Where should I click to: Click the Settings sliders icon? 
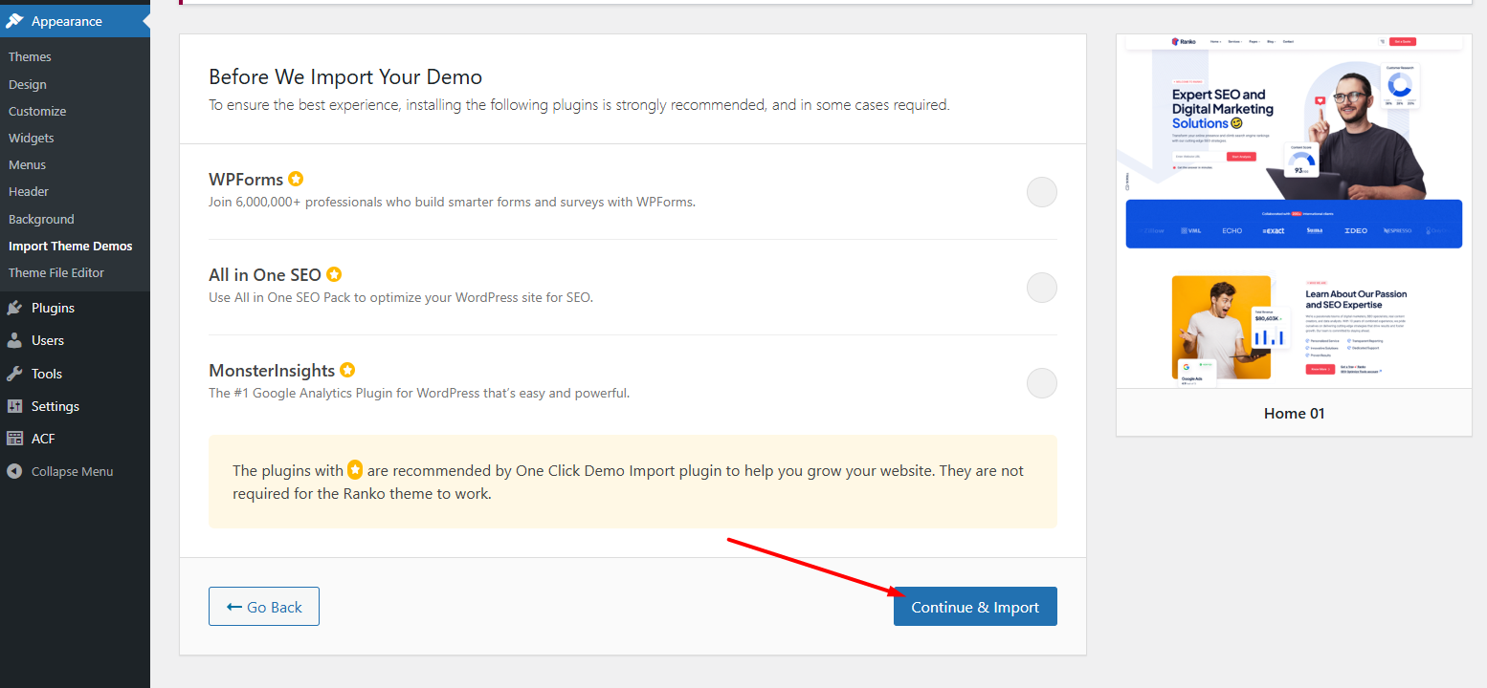14,406
